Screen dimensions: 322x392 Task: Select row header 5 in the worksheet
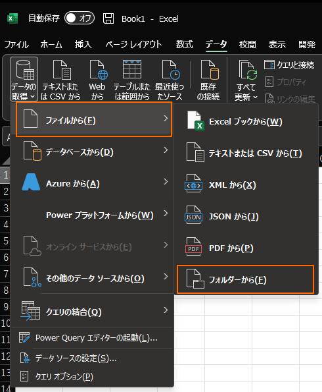click(x=6, y=240)
